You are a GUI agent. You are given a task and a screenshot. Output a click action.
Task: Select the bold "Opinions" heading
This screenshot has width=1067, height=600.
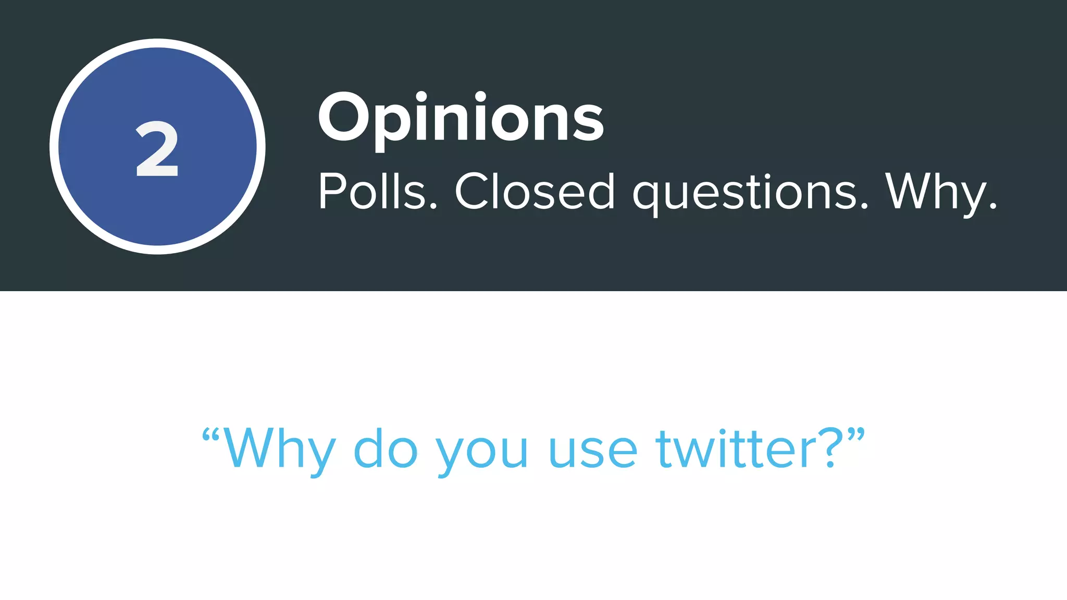click(x=461, y=119)
